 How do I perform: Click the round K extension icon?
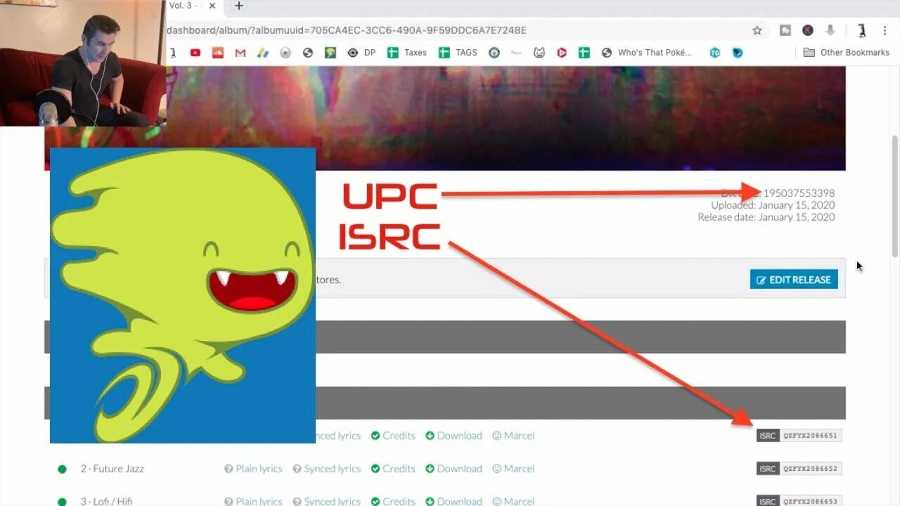[x=808, y=30]
